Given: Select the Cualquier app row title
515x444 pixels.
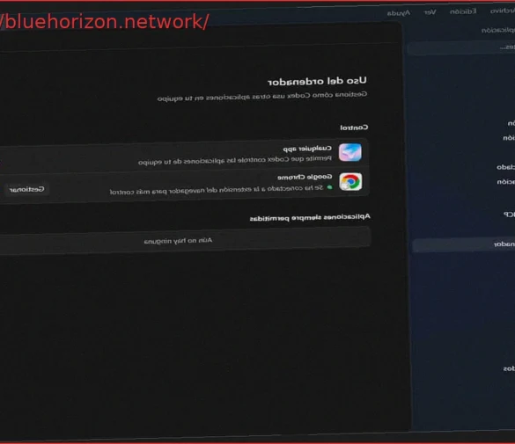Looking at the screenshot, I should point(307,149).
